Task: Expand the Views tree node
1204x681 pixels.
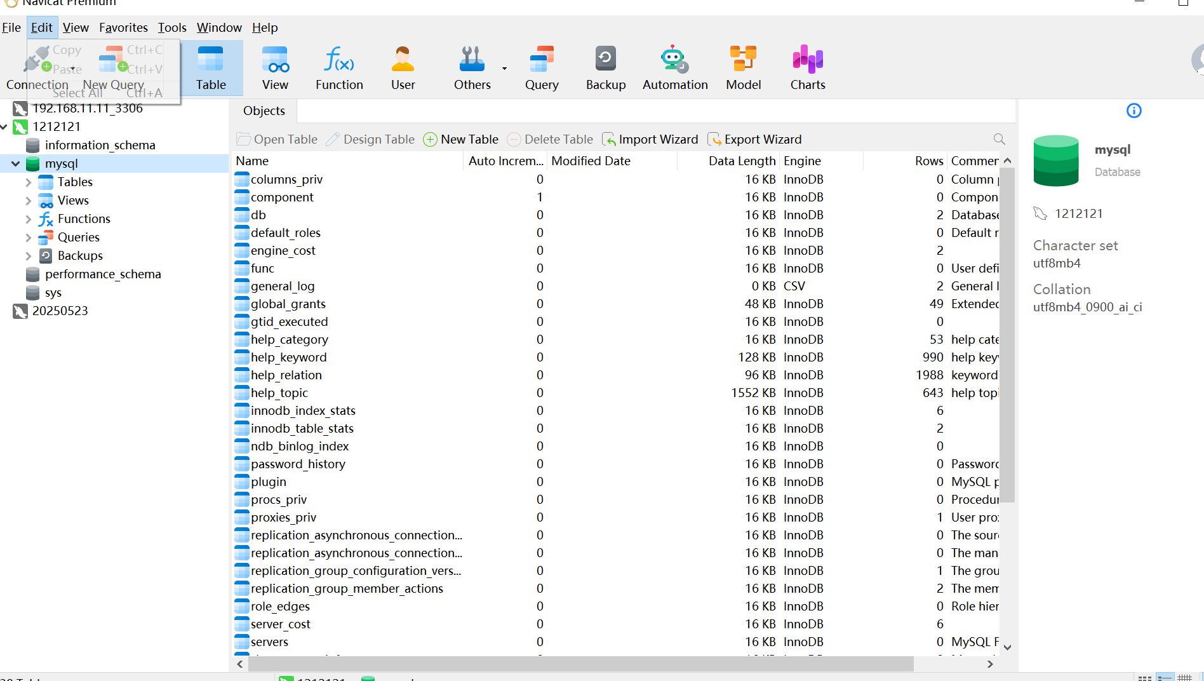Action: pyautogui.click(x=29, y=201)
